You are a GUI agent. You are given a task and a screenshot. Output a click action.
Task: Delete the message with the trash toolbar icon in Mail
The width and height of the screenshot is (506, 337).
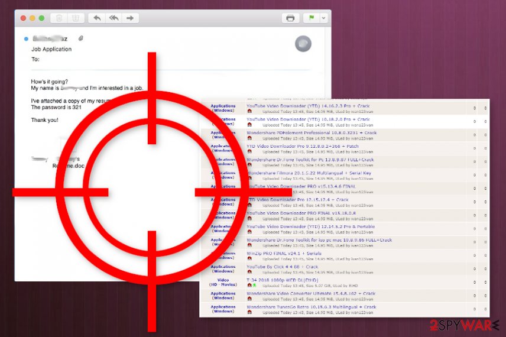[x=59, y=18]
